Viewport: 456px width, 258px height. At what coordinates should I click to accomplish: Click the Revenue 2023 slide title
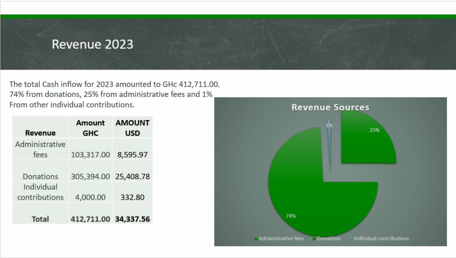point(92,44)
